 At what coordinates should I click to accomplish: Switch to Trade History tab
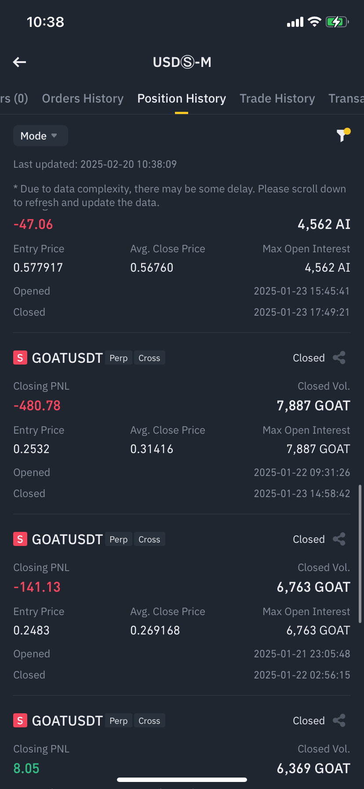click(277, 98)
